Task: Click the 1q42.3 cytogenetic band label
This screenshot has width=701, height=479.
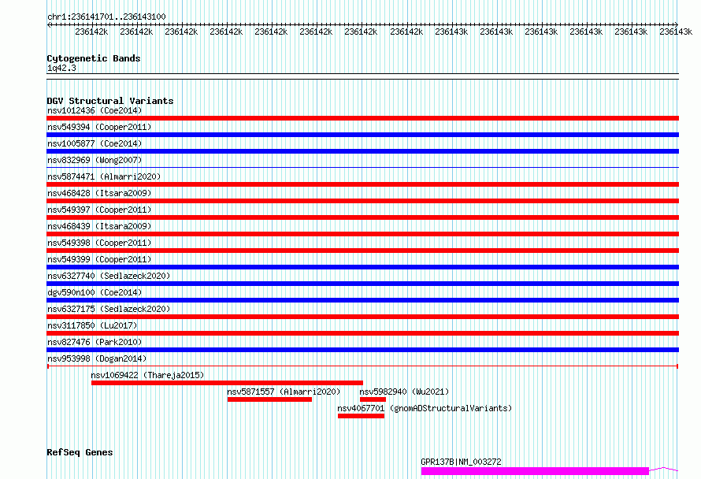Action: point(61,68)
